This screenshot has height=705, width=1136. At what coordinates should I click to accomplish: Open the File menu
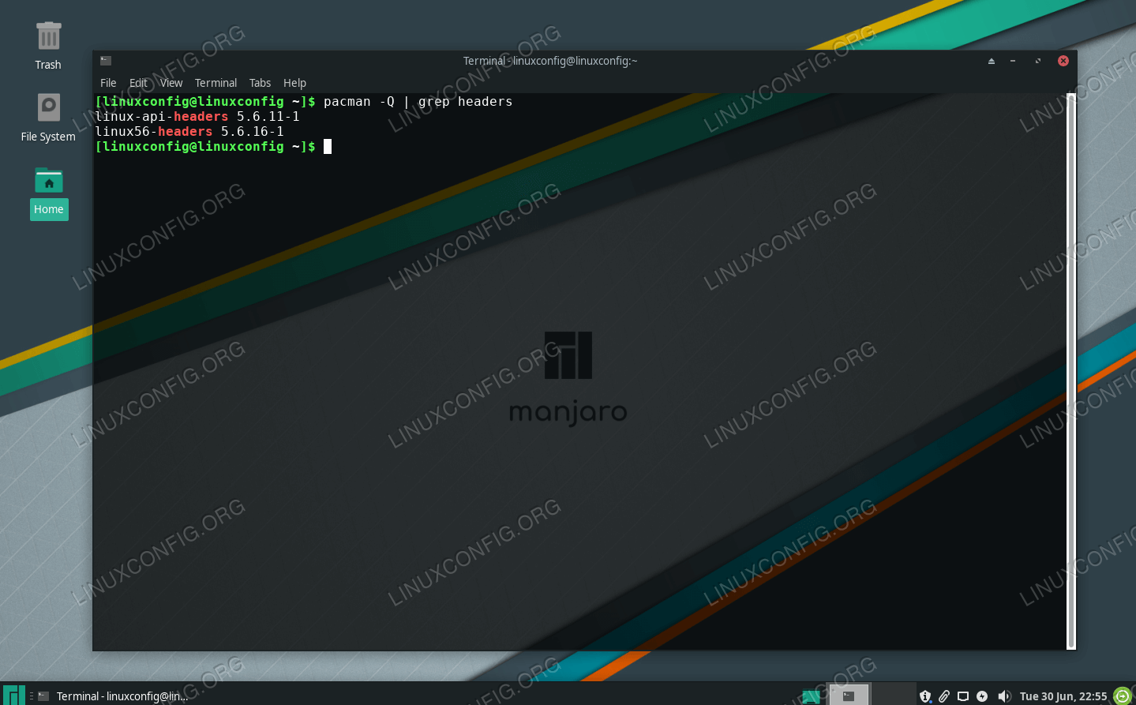pos(108,83)
